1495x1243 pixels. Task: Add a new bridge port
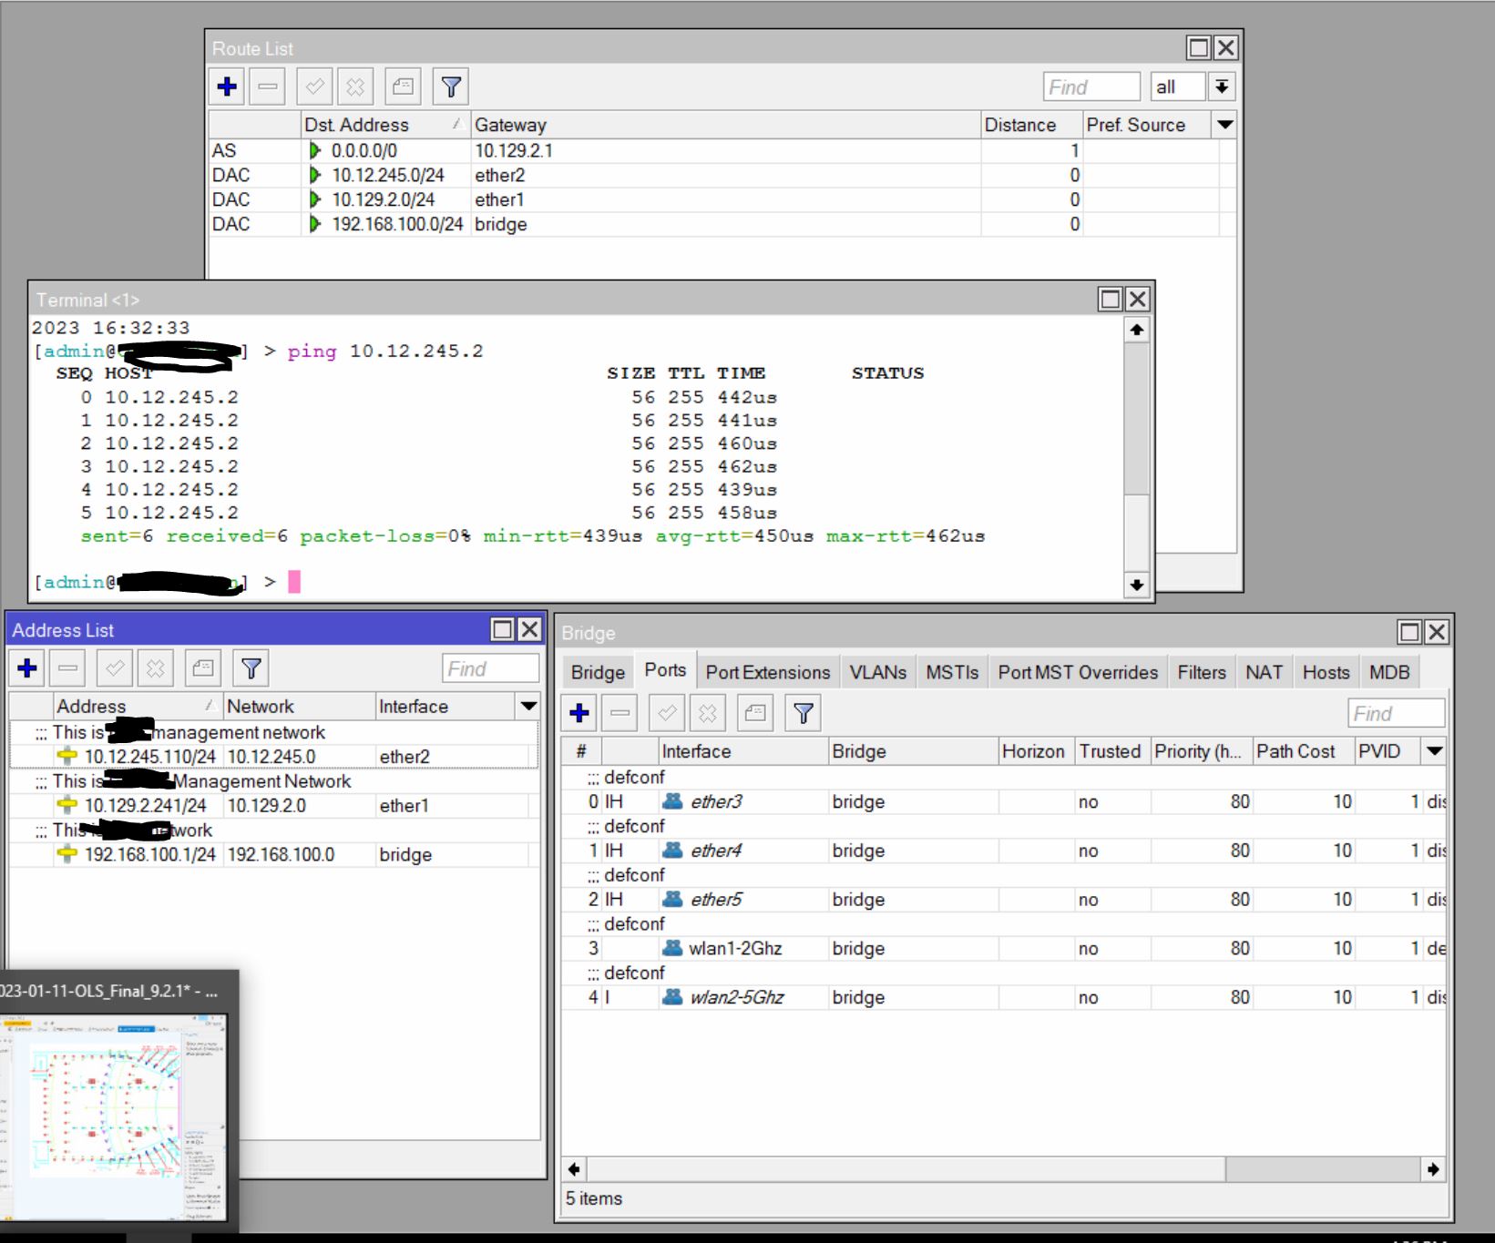click(x=579, y=713)
